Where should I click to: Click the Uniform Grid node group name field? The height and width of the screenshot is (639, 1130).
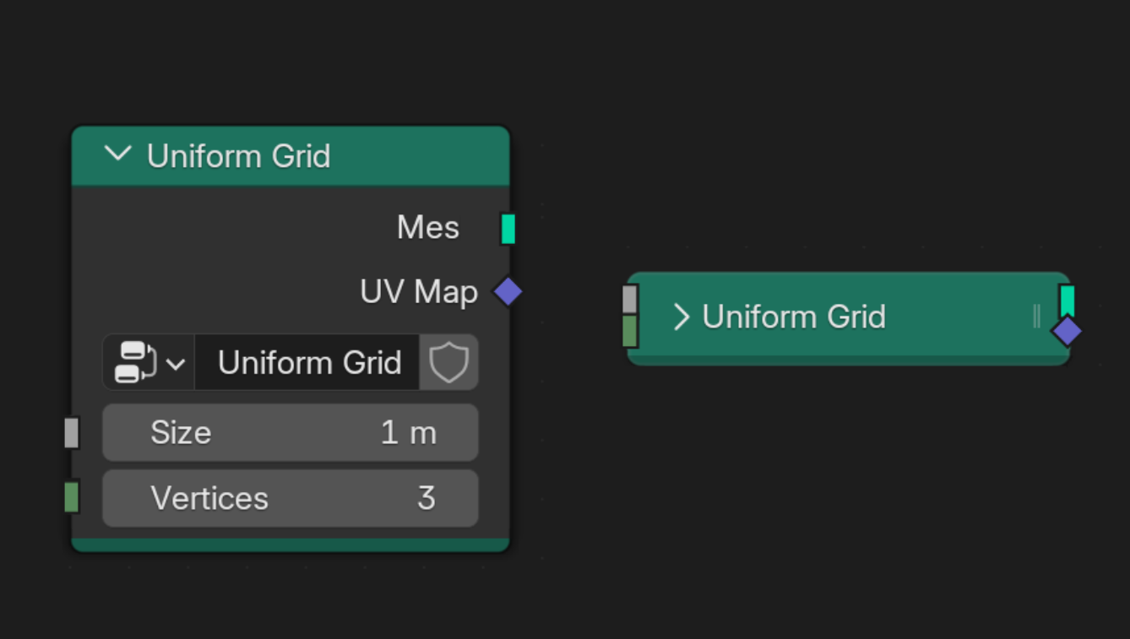(x=307, y=363)
